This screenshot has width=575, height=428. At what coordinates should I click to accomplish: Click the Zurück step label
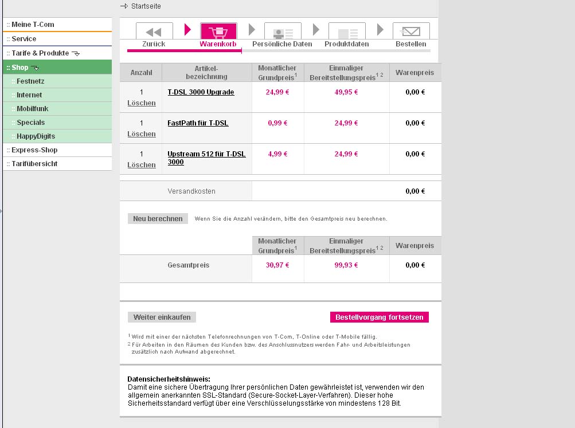154,44
